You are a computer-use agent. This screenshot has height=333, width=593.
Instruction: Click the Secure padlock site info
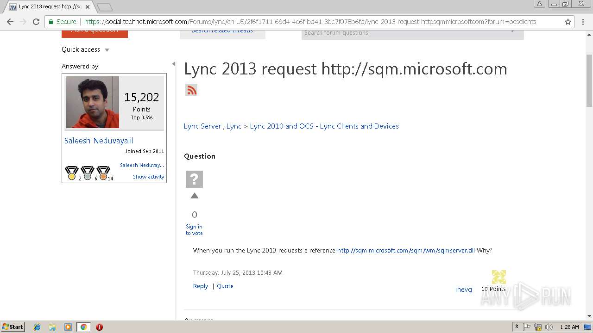coord(63,22)
